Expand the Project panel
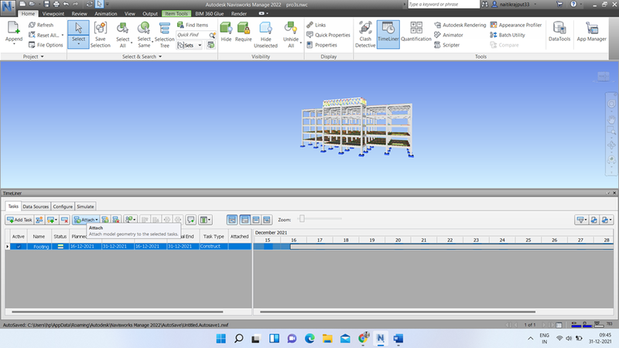619x348 pixels. click(33, 56)
